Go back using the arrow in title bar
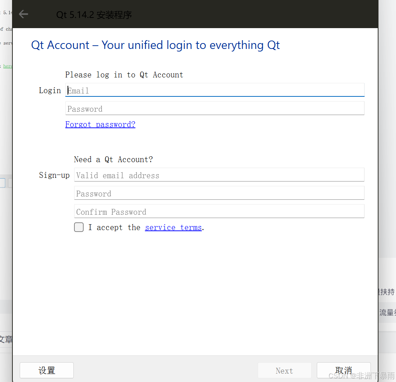396x382 pixels. [23, 14]
